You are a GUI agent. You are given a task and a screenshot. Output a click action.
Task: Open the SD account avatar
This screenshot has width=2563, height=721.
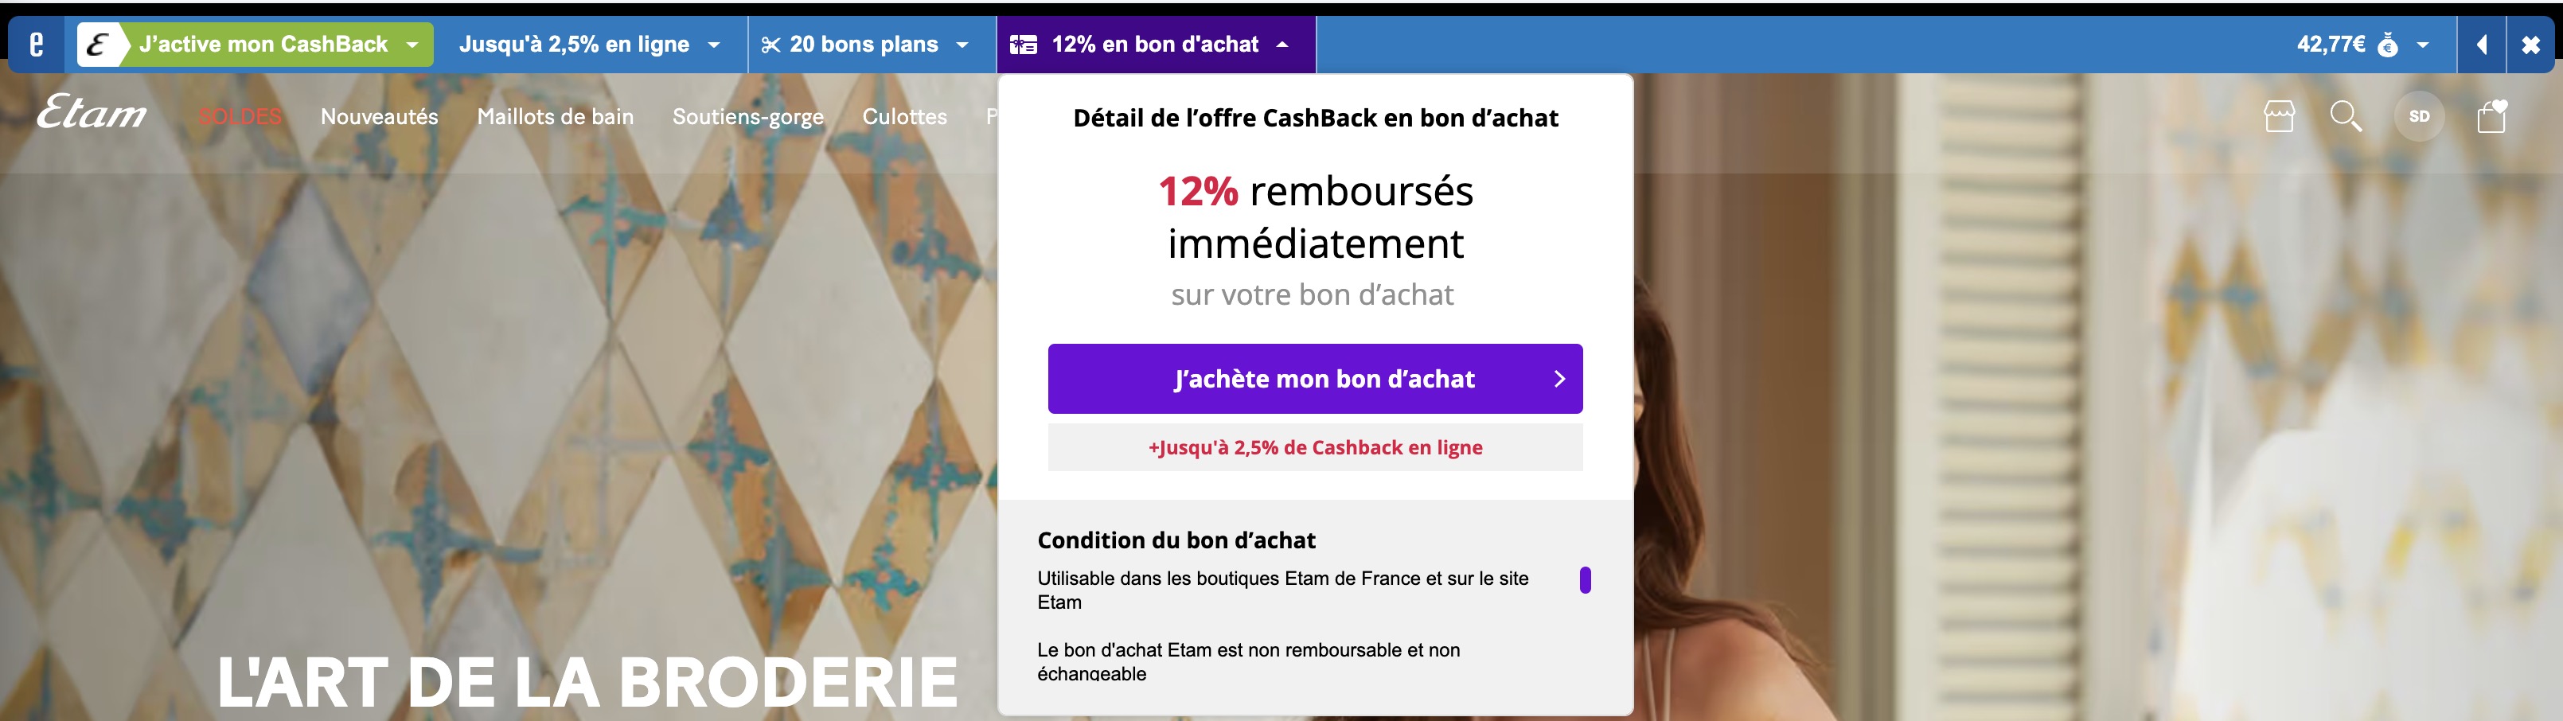(x=2419, y=116)
